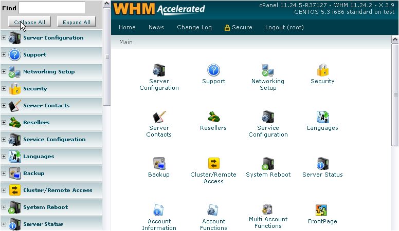399x231 pixels.
Task: Click the main panel scrollbar thumb
Action: point(395,95)
